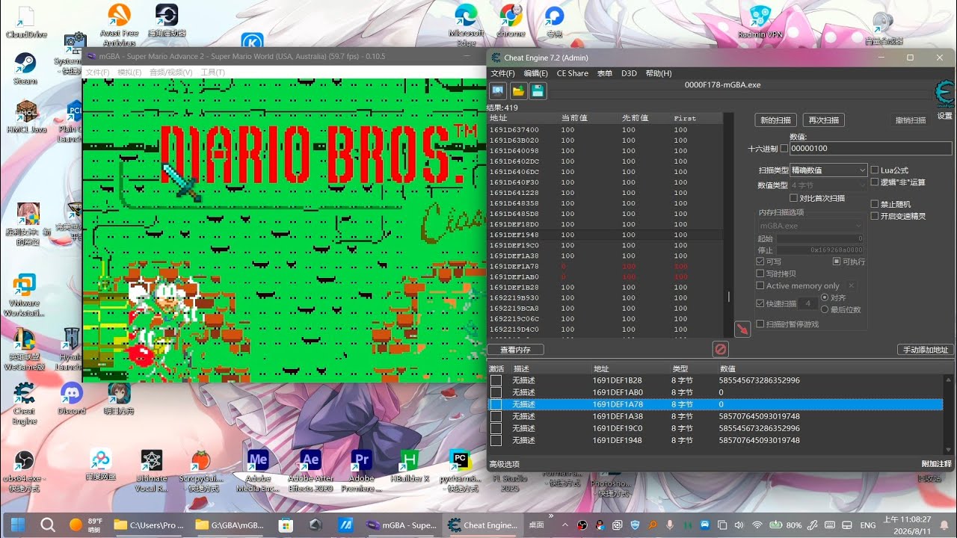
Task: Toggle the Lua公式 checkbox
Action: click(x=875, y=170)
